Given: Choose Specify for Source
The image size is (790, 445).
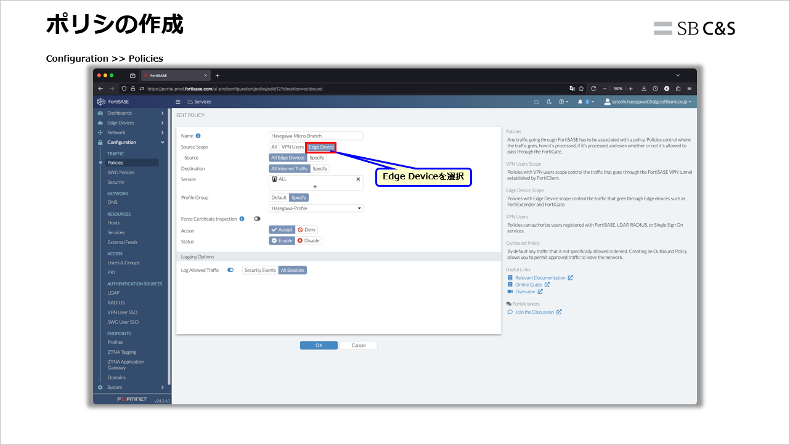Looking at the screenshot, I should point(317,158).
